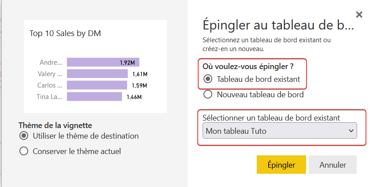Click the Carlos bar showing 1,59M
The width and height of the screenshot is (373, 187).
tap(97, 85)
